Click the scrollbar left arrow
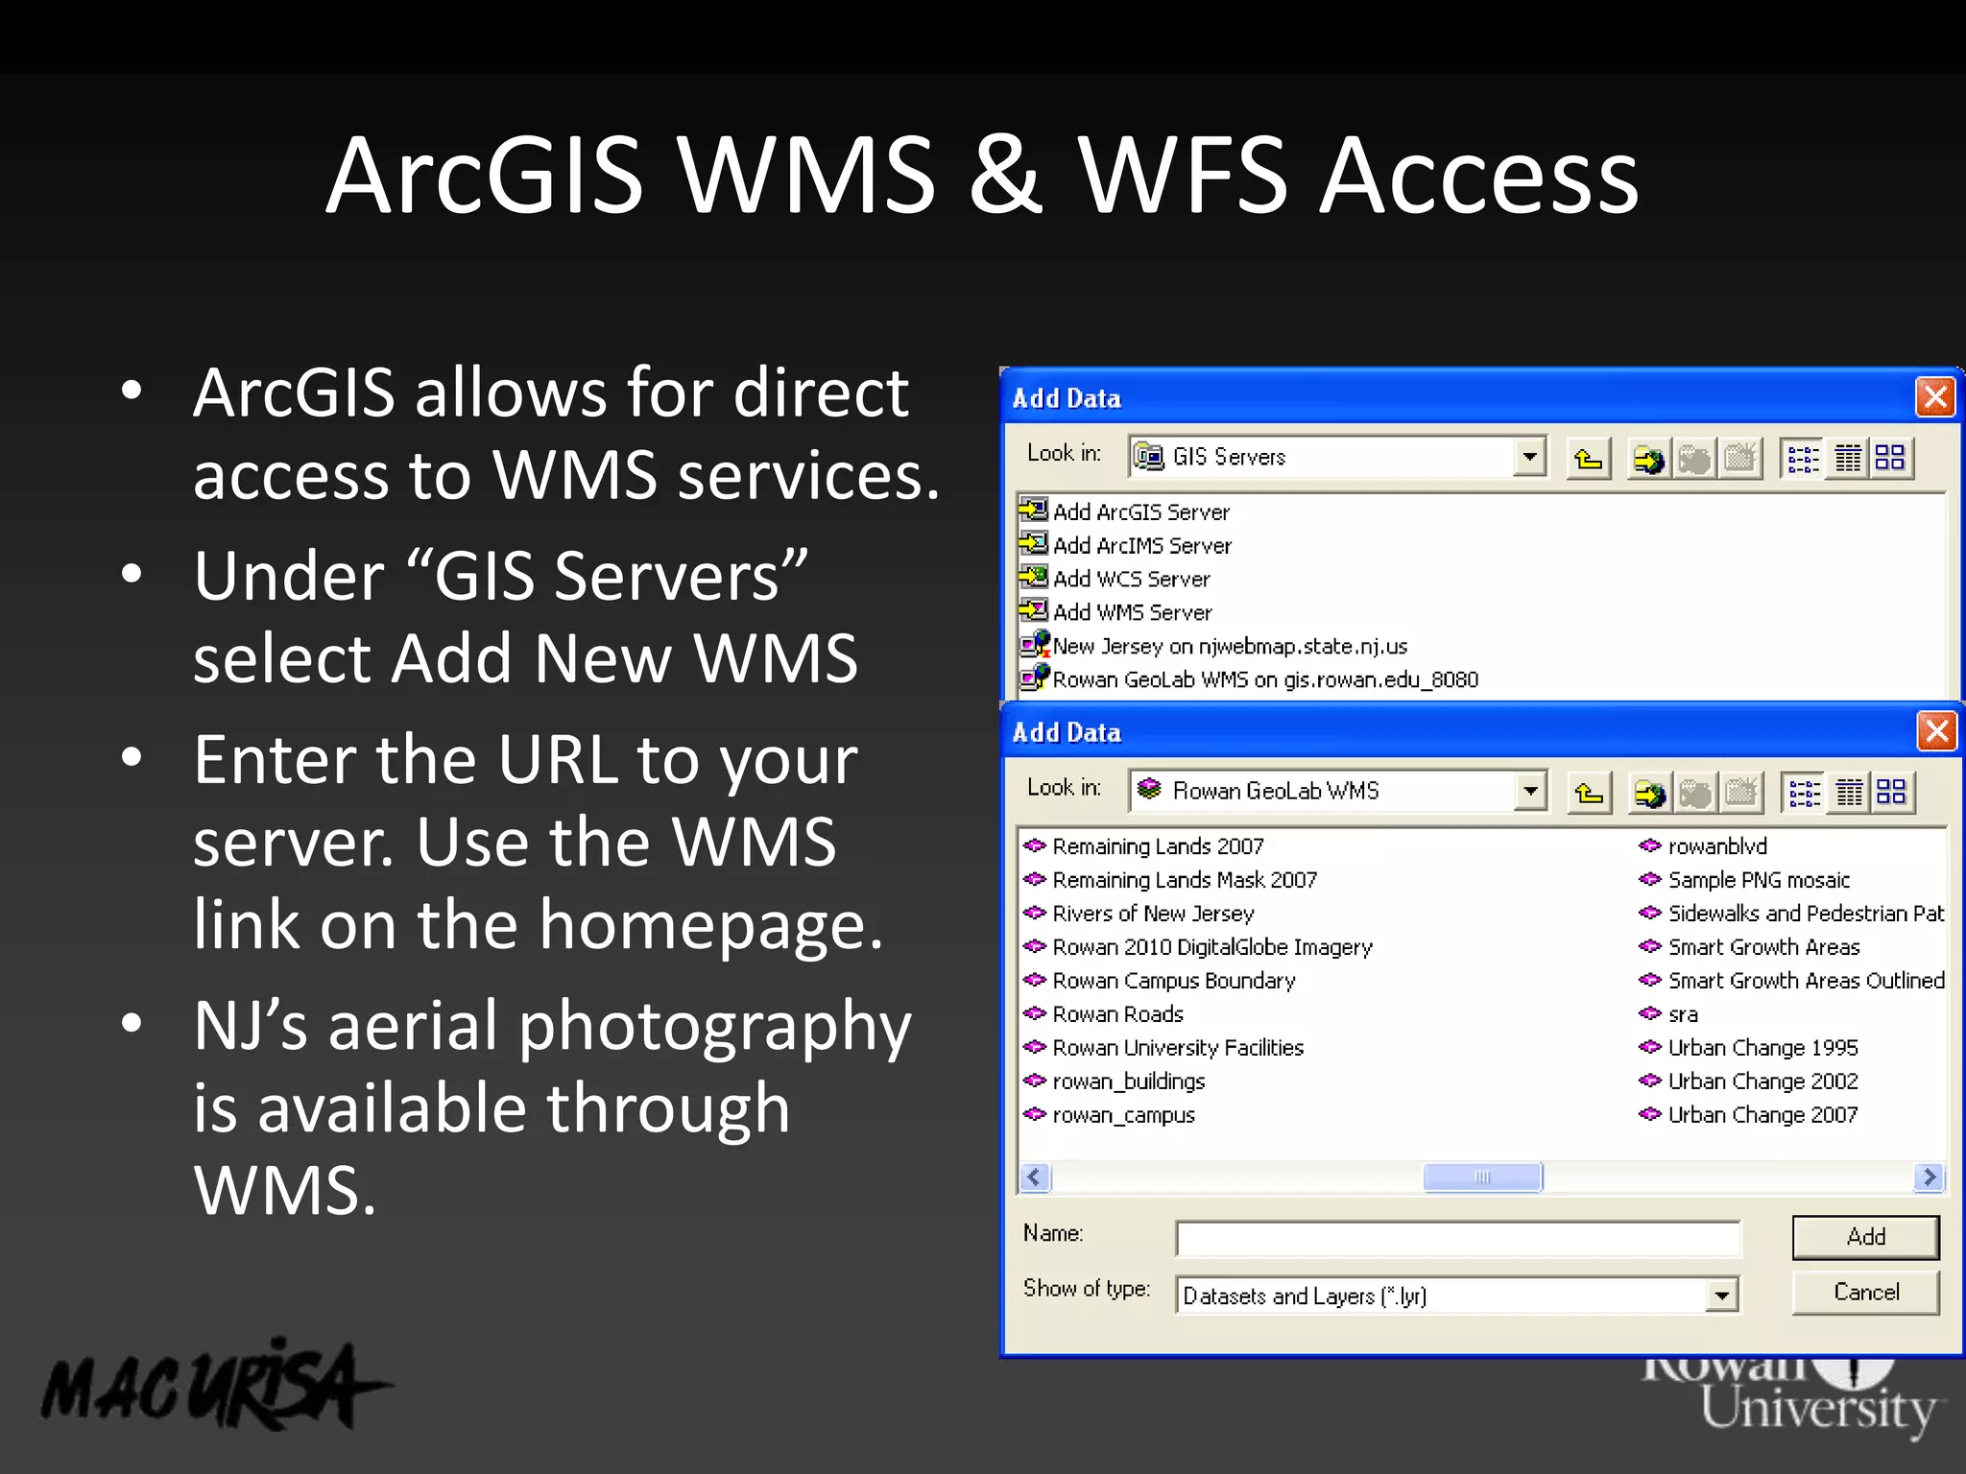 (x=1035, y=1177)
